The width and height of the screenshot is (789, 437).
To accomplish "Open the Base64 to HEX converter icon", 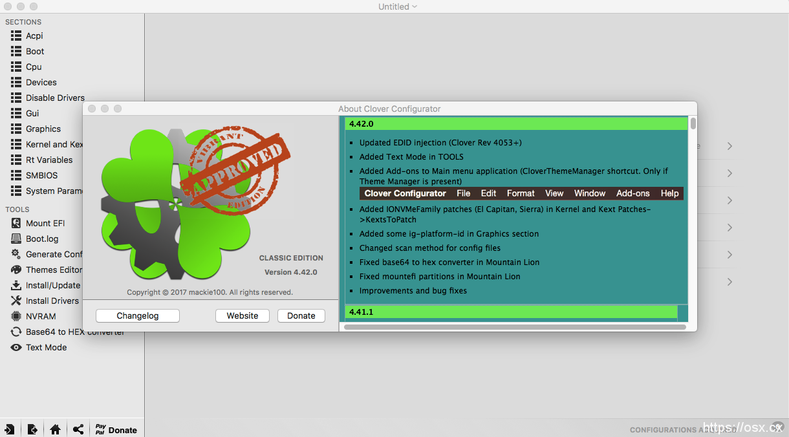I will click(16, 332).
